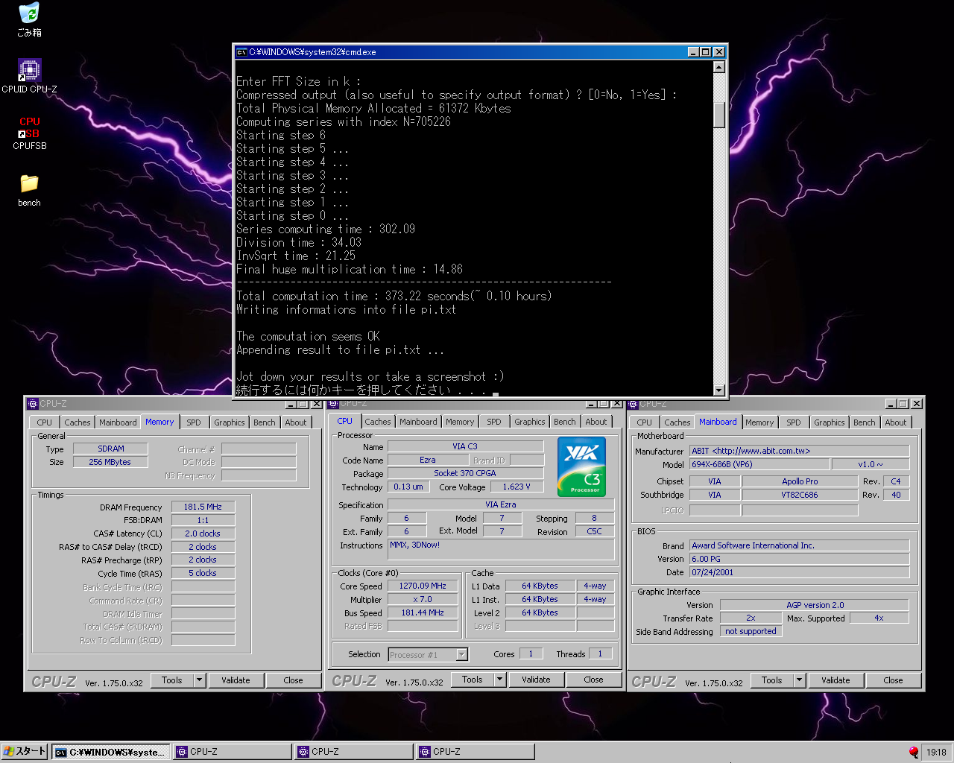Click Validate in the Memory window
The height and width of the screenshot is (763, 954).
tap(236, 680)
